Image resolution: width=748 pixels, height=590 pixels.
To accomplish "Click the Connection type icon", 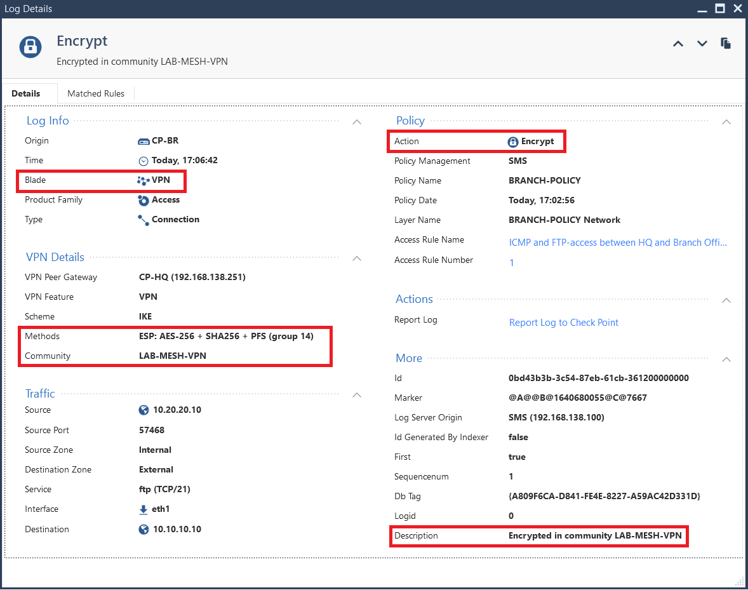I will (143, 220).
